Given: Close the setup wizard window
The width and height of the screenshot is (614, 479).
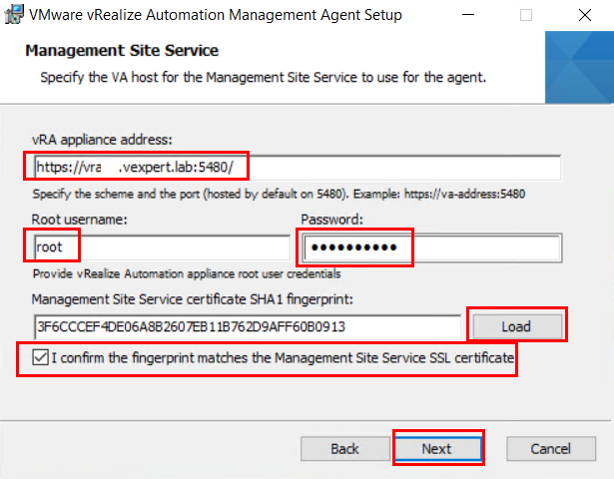Looking at the screenshot, I should click(x=585, y=15).
